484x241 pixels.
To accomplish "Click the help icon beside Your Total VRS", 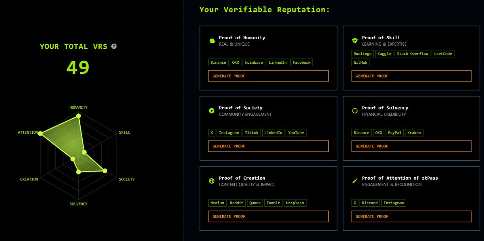I will click(x=114, y=46).
